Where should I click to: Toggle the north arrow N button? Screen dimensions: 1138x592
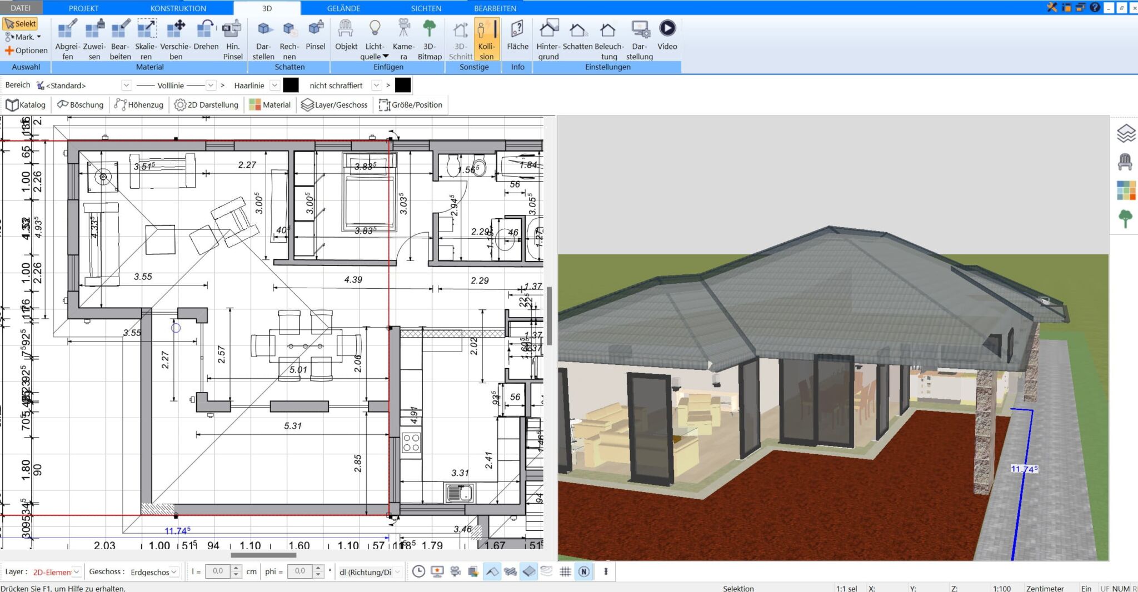coord(584,571)
